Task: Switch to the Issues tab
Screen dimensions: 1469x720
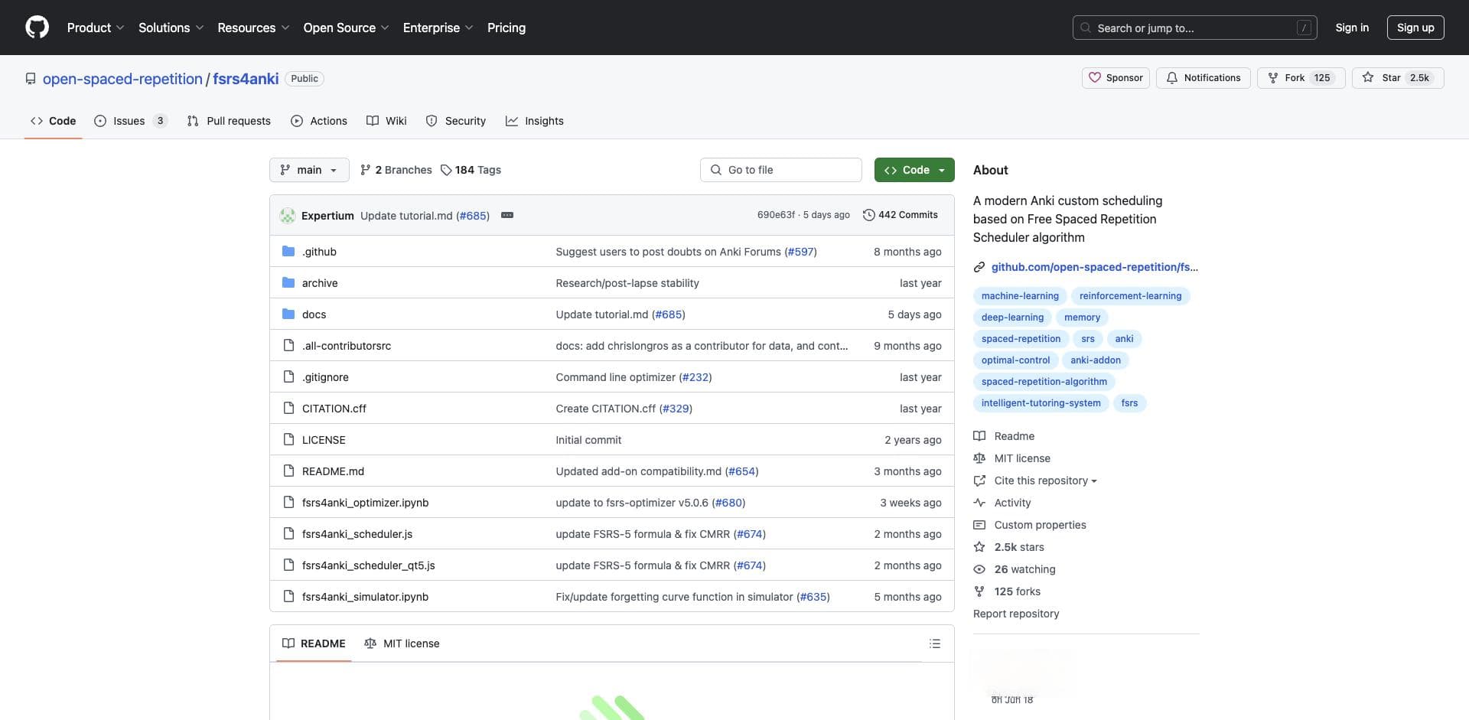Action: point(131,121)
